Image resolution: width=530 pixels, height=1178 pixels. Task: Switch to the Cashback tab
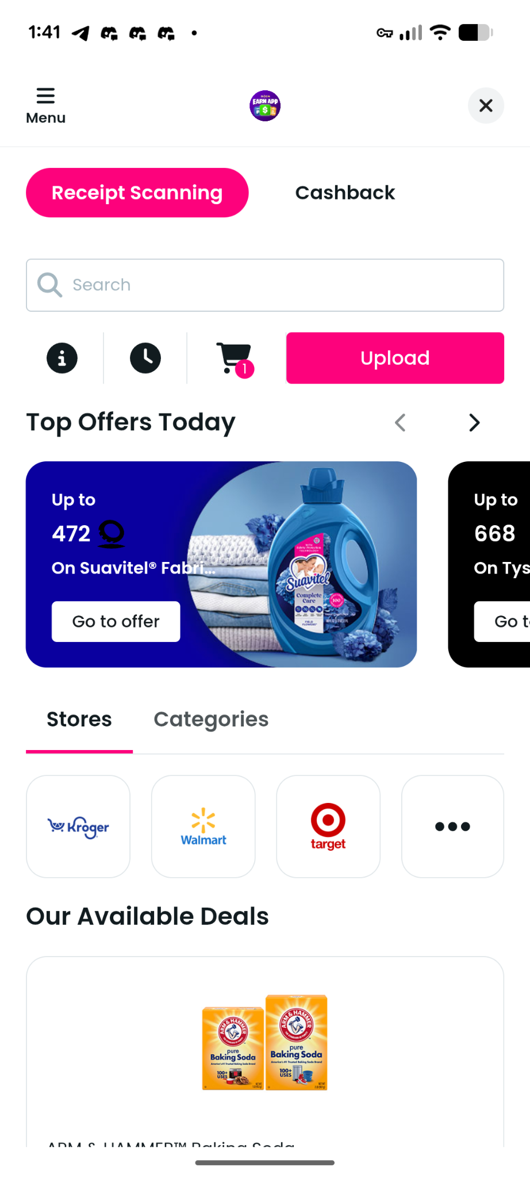[345, 193]
